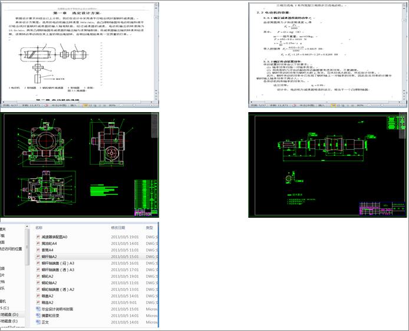Click the DWG icon beside 蜗轮A2
This screenshot has width=409, height=331.
(x=38, y=276)
